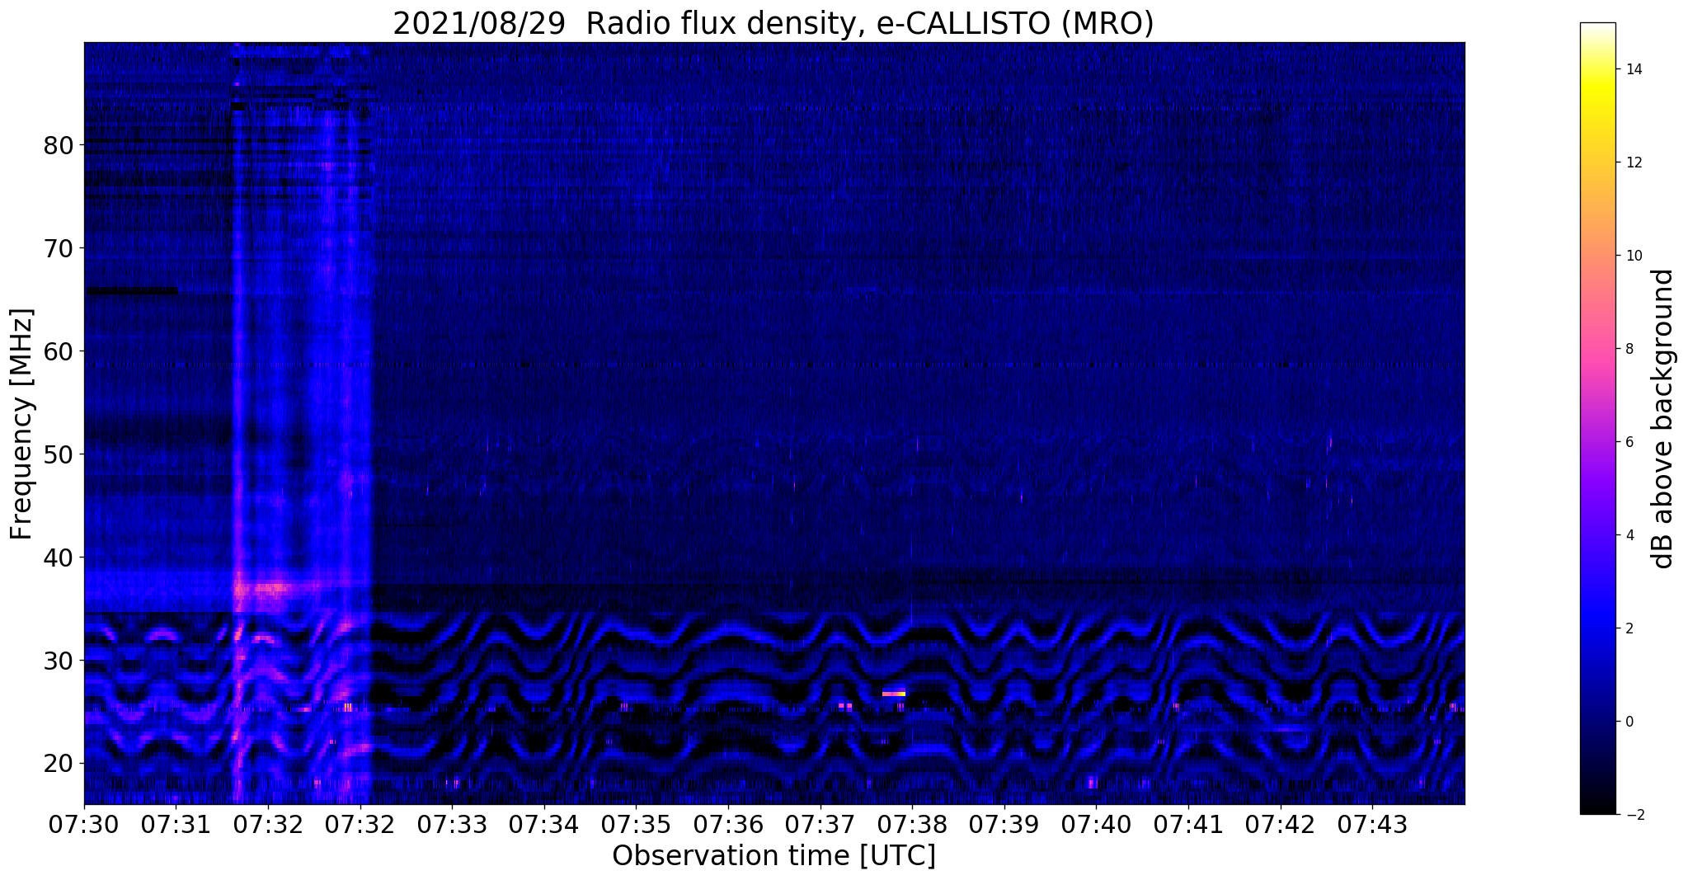
Task: Click the 60 MHz frequency tick label
Action: click(x=59, y=352)
